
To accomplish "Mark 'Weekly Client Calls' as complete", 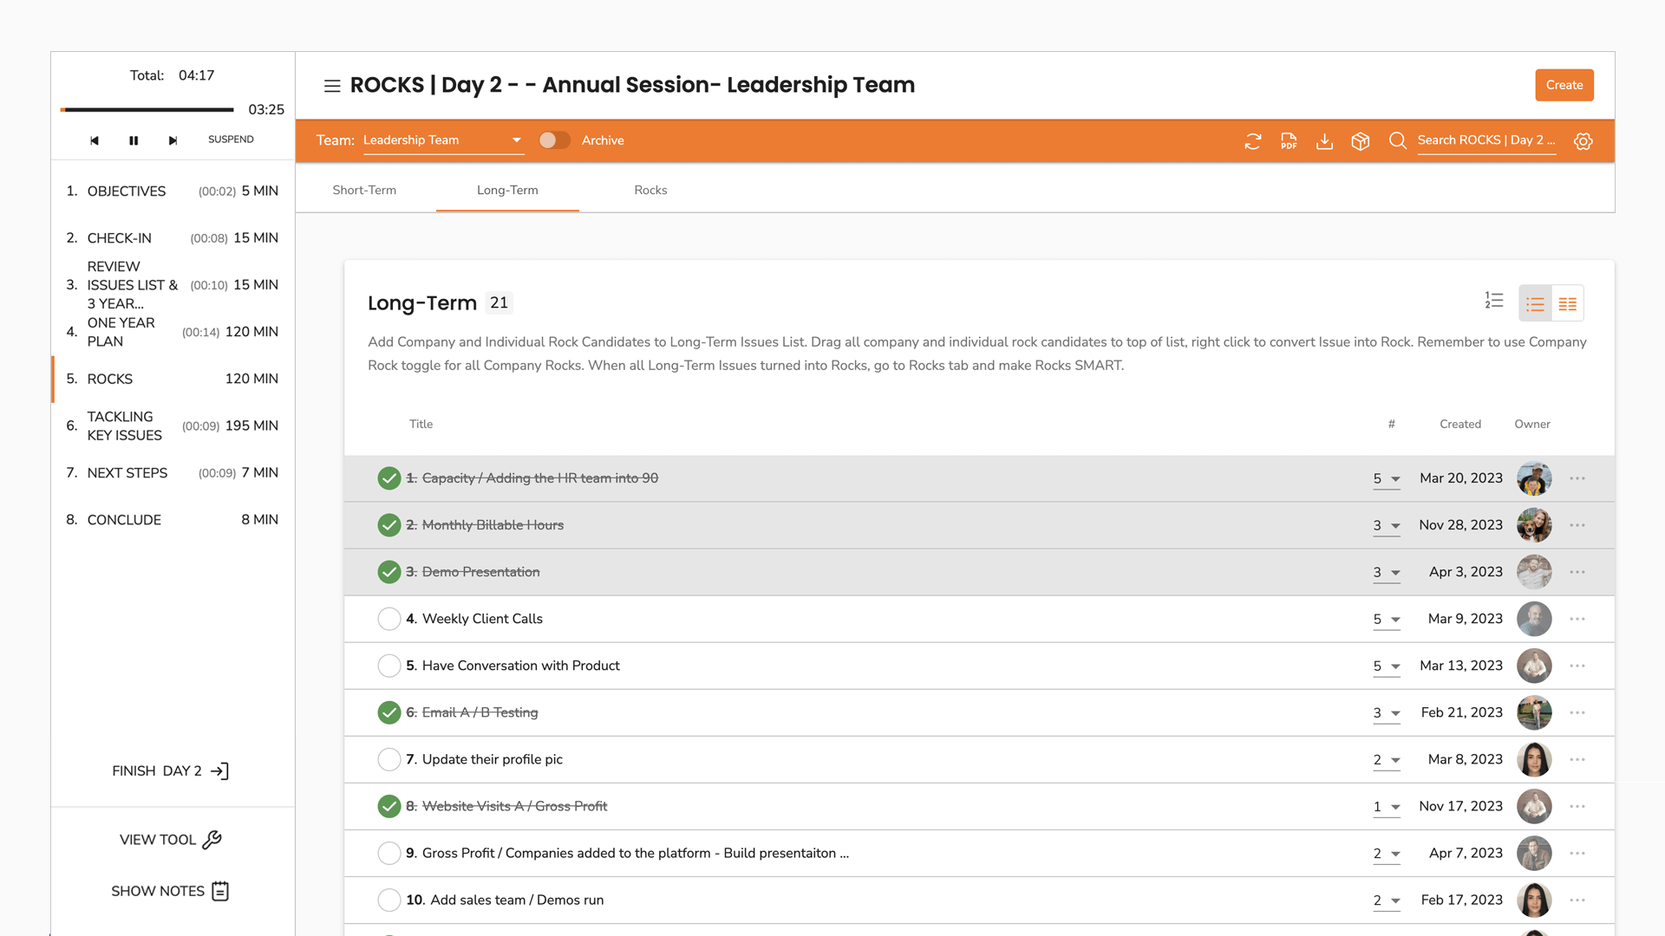I will click(389, 619).
